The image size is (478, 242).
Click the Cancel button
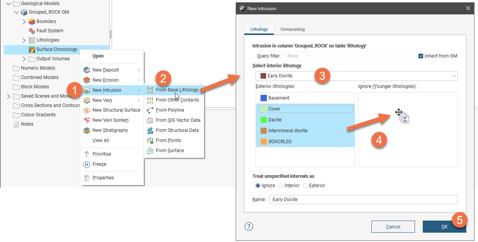point(393,227)
